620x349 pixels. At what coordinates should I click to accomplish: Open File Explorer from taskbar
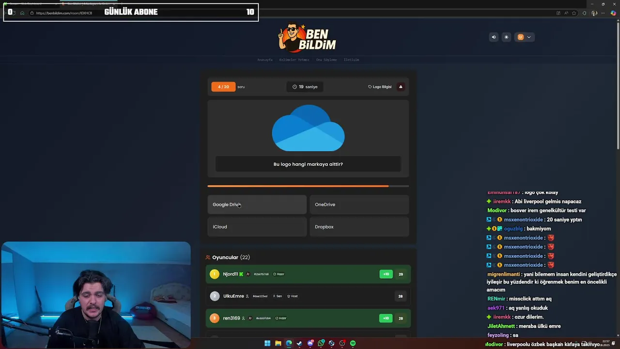click(278, 343)
